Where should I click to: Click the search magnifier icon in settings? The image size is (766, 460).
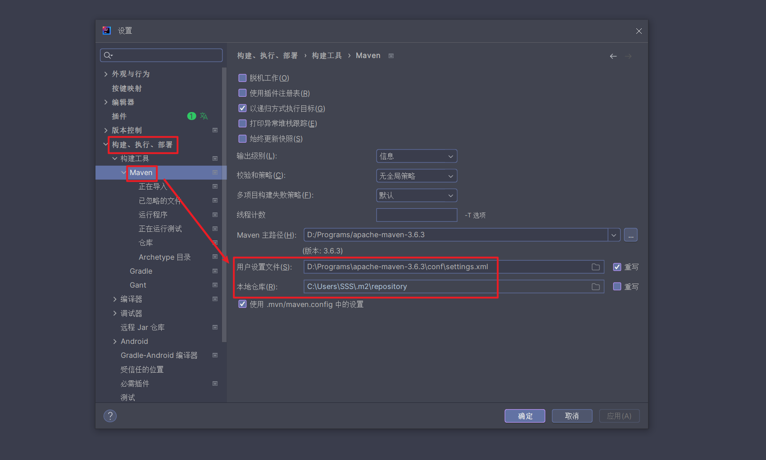[108, 55]
